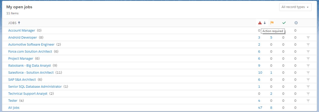
Task: Click the gray circled X column icon
Action: point(296,23)
